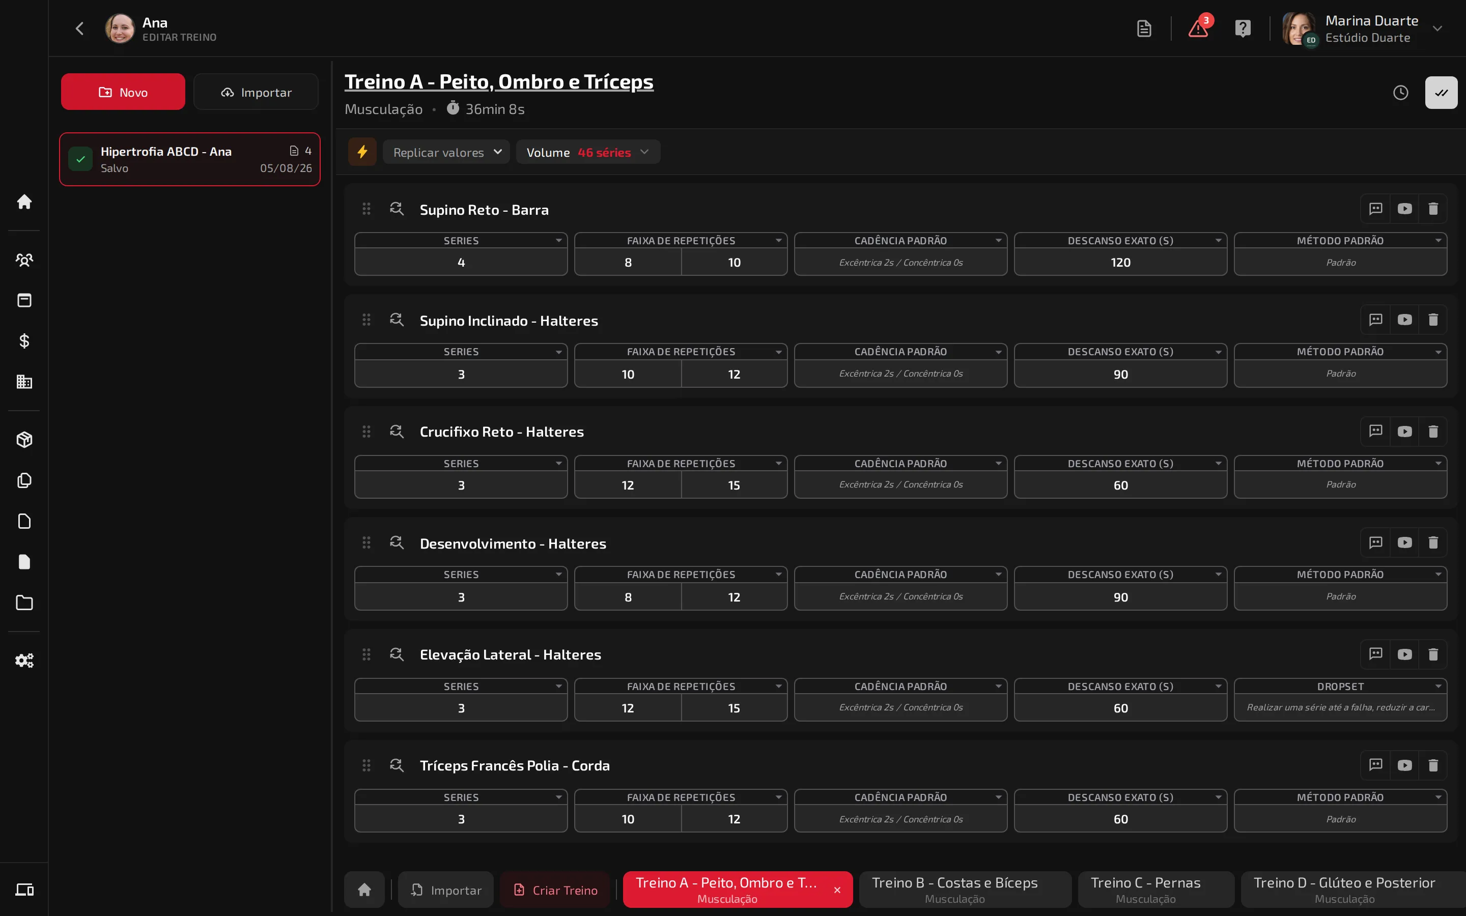Screen dimensions: 1466x916
Task: Open the package box icon in sidebar
Action: tap(24, 440)
